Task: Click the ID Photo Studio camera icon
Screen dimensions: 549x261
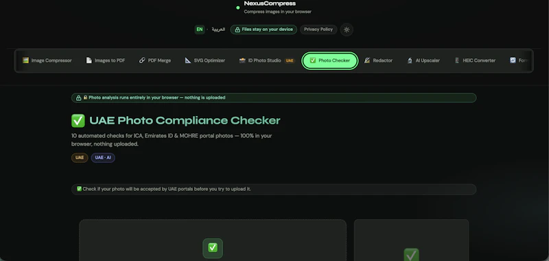Action: point(242,60)
